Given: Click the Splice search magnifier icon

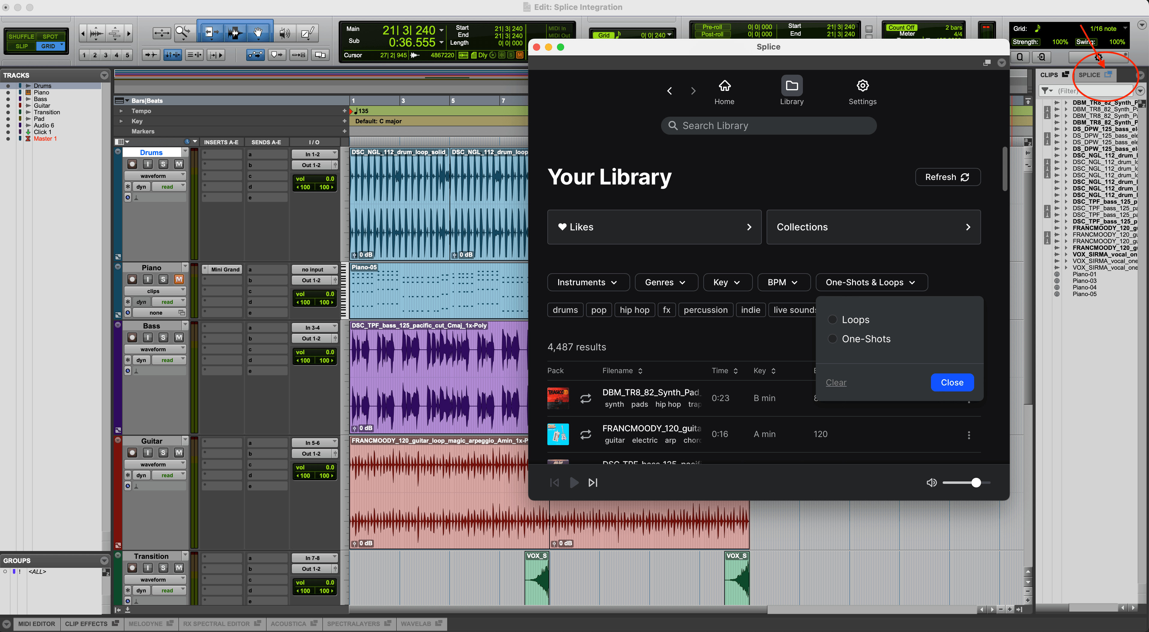Looking at the screenshot, I should click(673, 125).
